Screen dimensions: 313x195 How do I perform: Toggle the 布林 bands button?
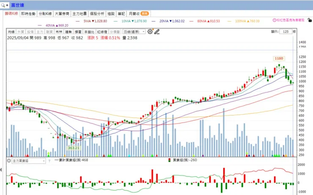click(59, 32)
